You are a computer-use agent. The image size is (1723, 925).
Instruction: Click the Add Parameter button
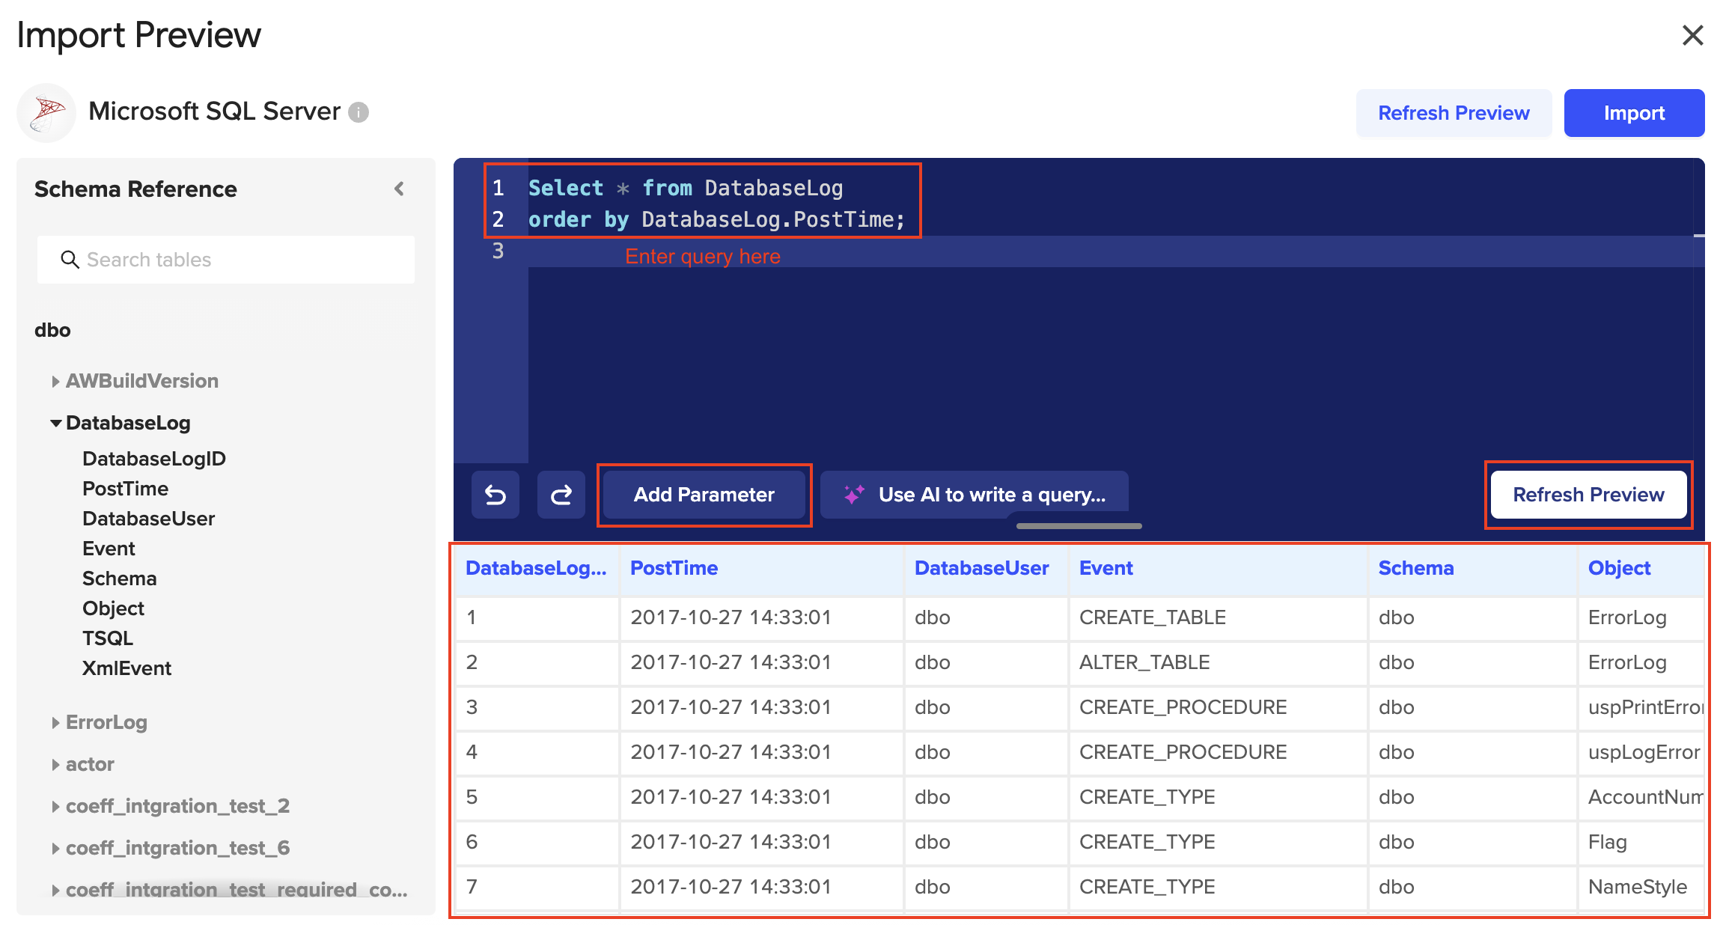pos(704,495)
